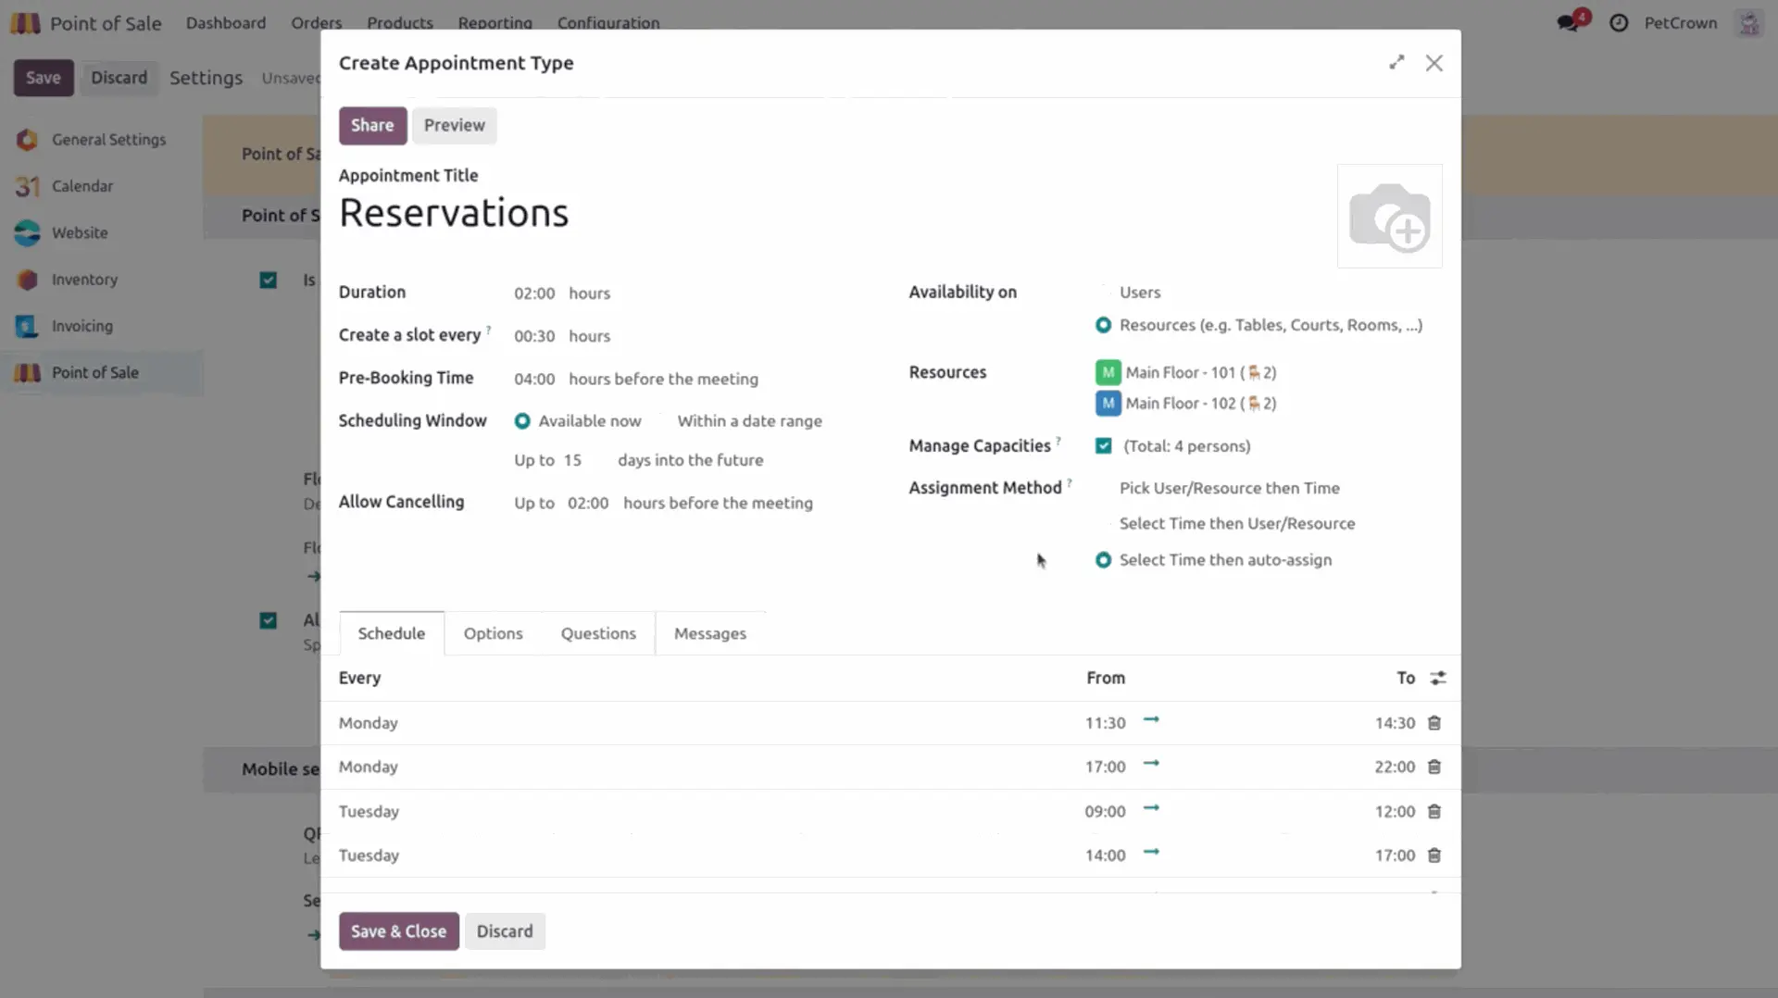Open the activities clock icon
Viewport: 1778px width, 998px height.
pyautogui.click(x=1619, y=23)
